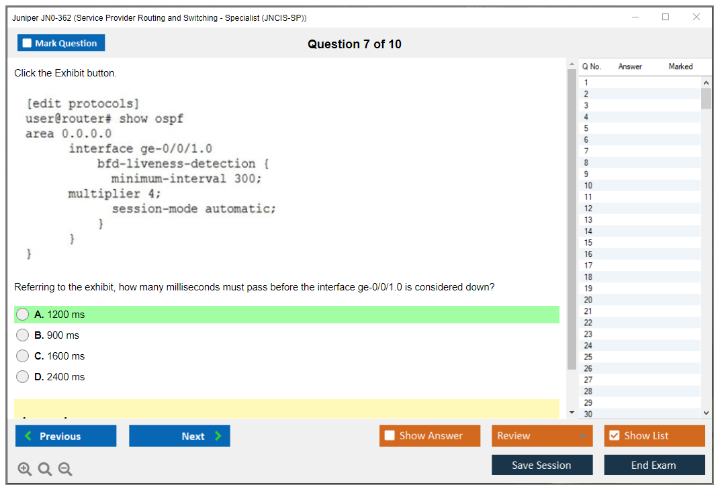This screenshot has width=722, height=493.
Task: Select answer A. 1200 ms
Action: click(x=23, y=315)
